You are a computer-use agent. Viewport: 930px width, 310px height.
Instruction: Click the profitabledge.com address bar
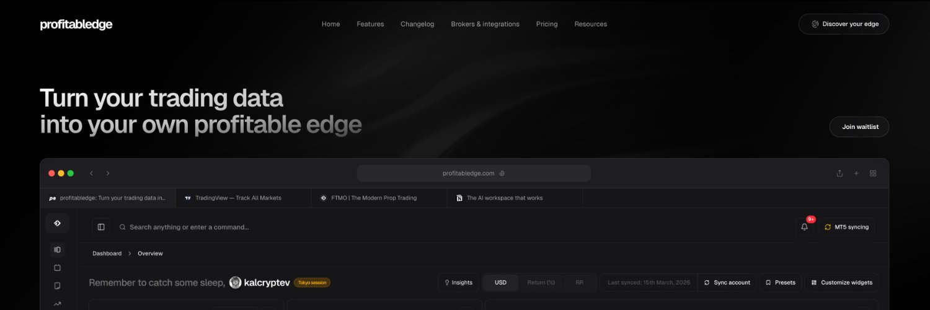(x=474, y=174)
